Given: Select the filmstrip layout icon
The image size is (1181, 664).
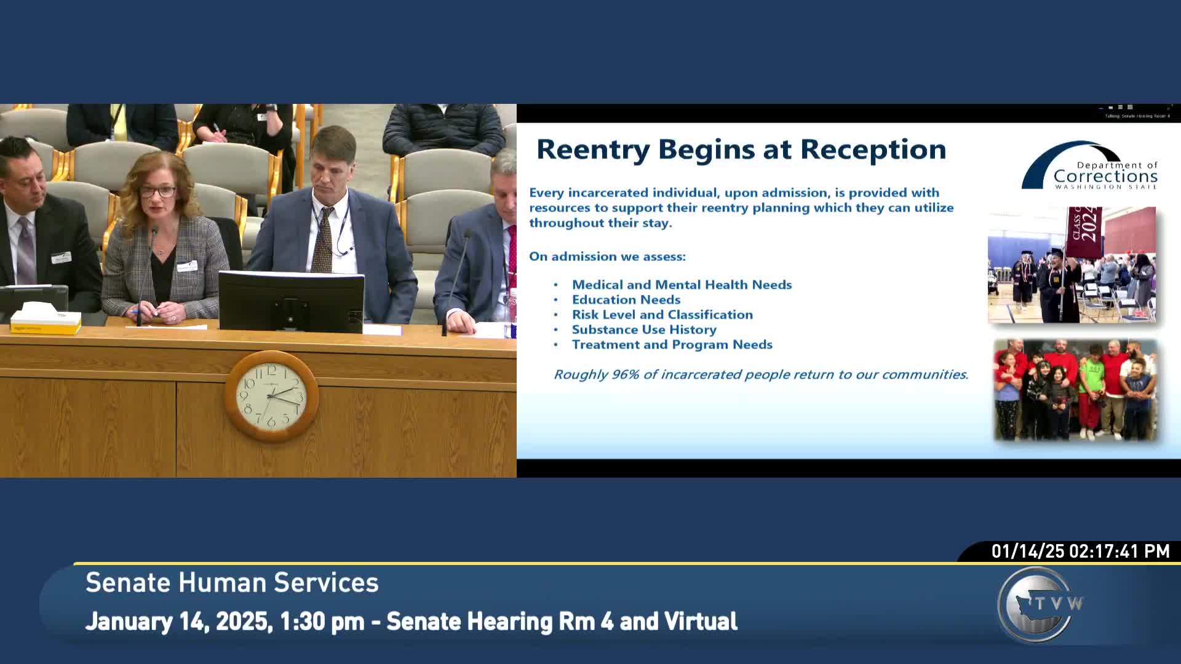Looking at the screenshot, I should click(1120, 108).
